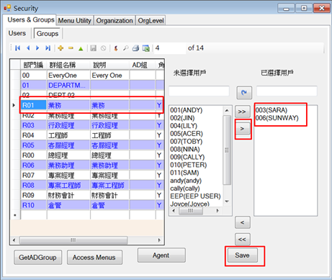This screenshot has width=332, height=280.
Task: Click the unselected users filter field
Action: tap(199, 91)
